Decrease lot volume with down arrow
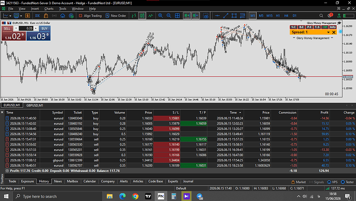 tap(16, 28)
